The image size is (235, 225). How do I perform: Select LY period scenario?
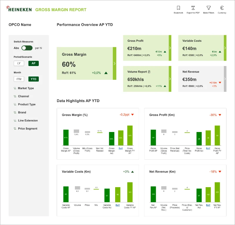[x=19, y=63]
